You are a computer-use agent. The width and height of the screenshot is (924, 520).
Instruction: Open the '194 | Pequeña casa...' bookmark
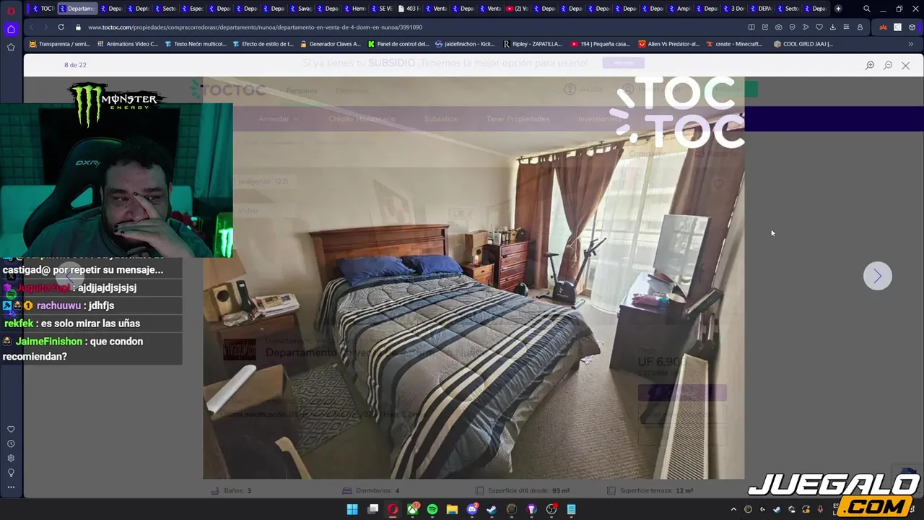tap(601, 44)
